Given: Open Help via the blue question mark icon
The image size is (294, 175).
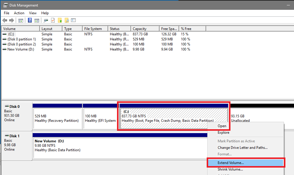Looking at the screenshot, I should 30,20.
